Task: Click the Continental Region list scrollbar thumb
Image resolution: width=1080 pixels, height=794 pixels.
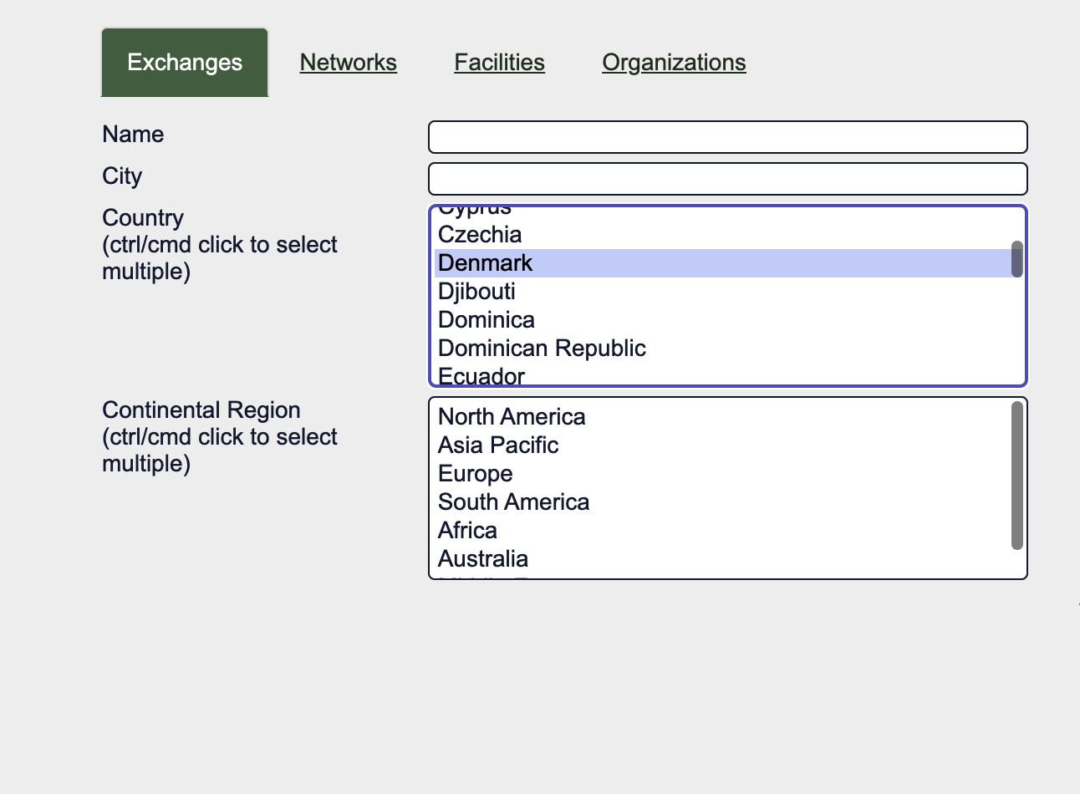Action: click(x=1017, y=476)
